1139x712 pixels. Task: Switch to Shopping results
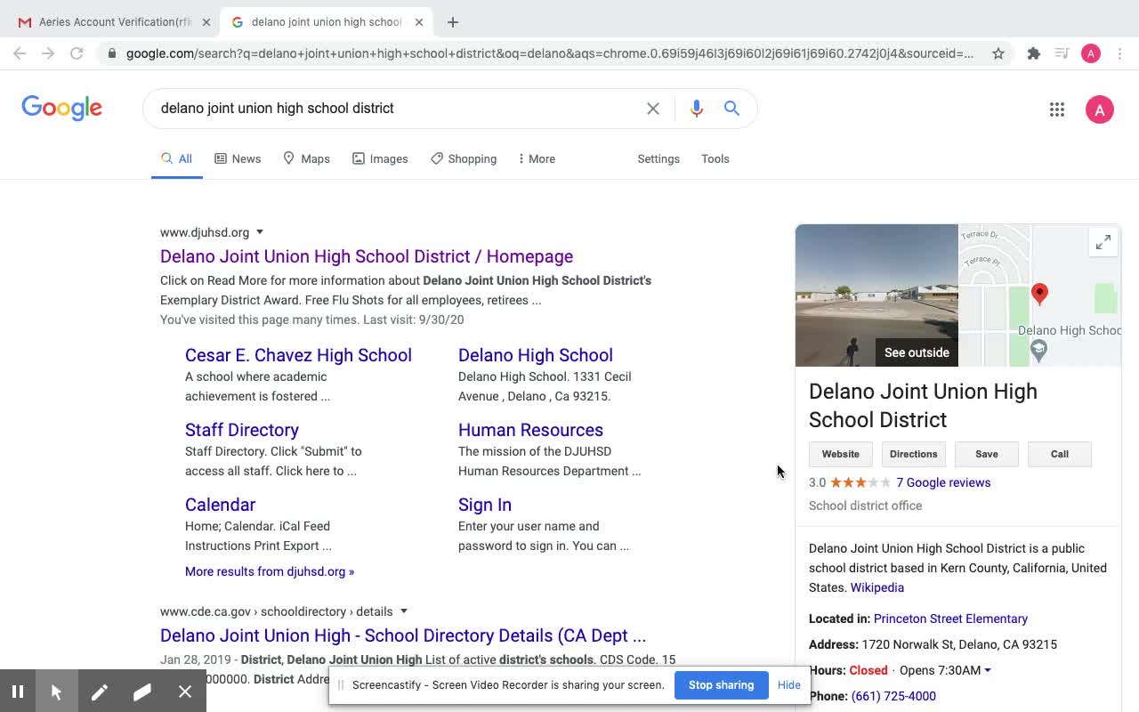coord(464,159)
